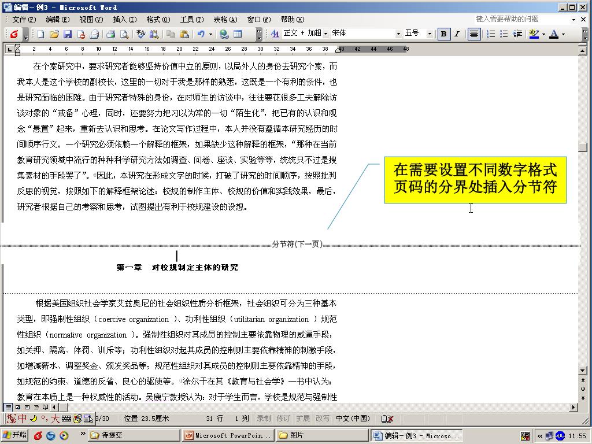Open Styles and Formatting pane icon
The width and height of the screenshot is (592, 444).
[x=275, y=34]
